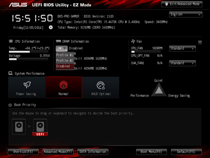210x158 pixels.
Task: Click the Exit/Advanced Mode button
Action: point(182,4)
